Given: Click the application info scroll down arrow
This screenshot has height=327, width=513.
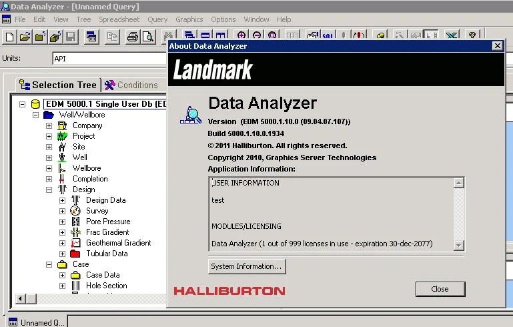Looking at the screenshot, I should [459, 245].
